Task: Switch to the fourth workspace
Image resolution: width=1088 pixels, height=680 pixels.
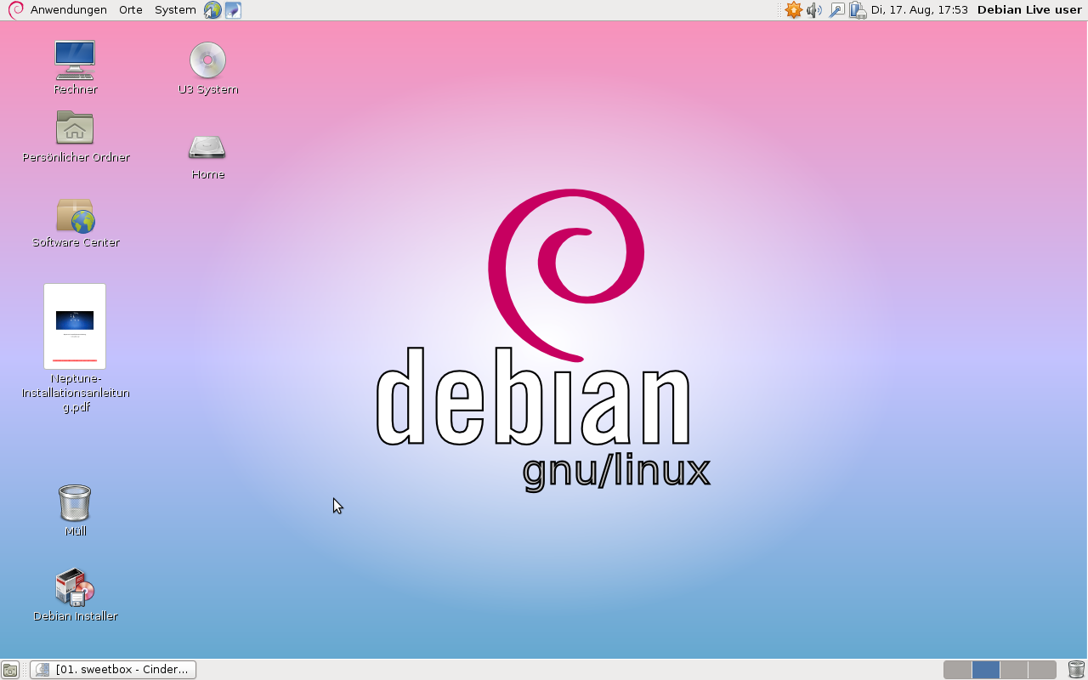Action: tap(1042, 670)
